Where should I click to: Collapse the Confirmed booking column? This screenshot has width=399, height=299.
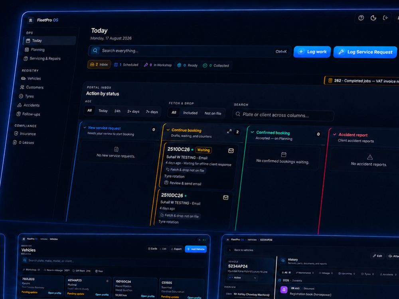tap(253, 132)
